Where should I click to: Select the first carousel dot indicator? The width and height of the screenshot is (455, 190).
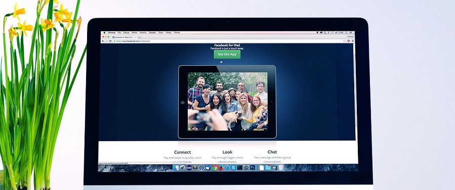tap(221, 62)
